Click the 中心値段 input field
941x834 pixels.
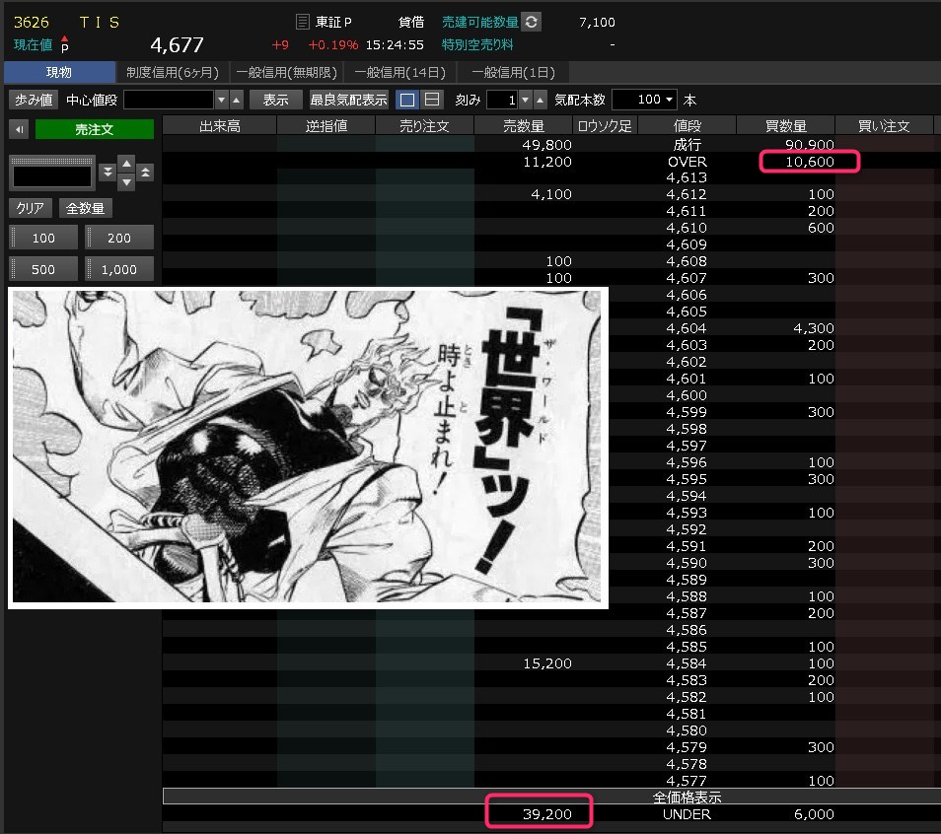click(169, 100)
